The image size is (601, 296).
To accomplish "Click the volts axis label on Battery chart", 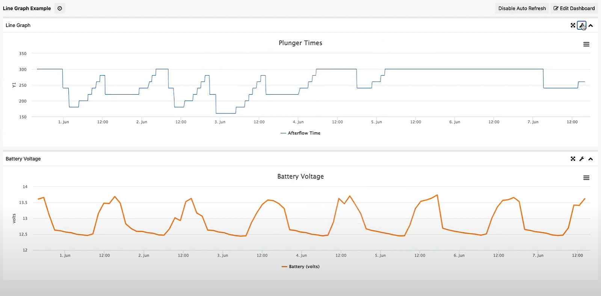I will [14, 218].
